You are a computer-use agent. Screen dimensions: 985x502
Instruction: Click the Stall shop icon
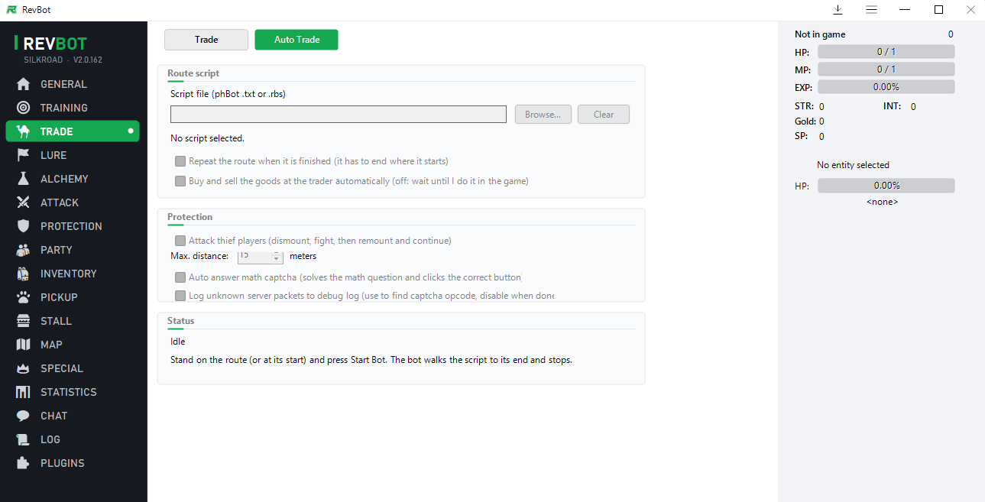[x=24, y=321]
